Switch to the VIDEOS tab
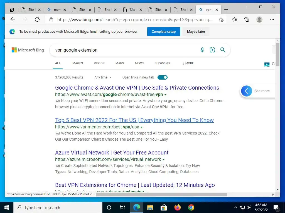Image resolution: width=285 pixels, height=213 pixels. coord(99,63)
